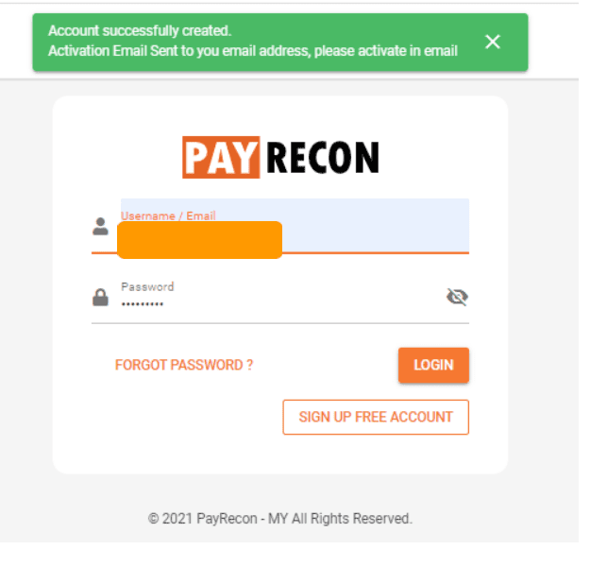Click the black RECON logo text

pyautogui.click(x=323, y=158)
